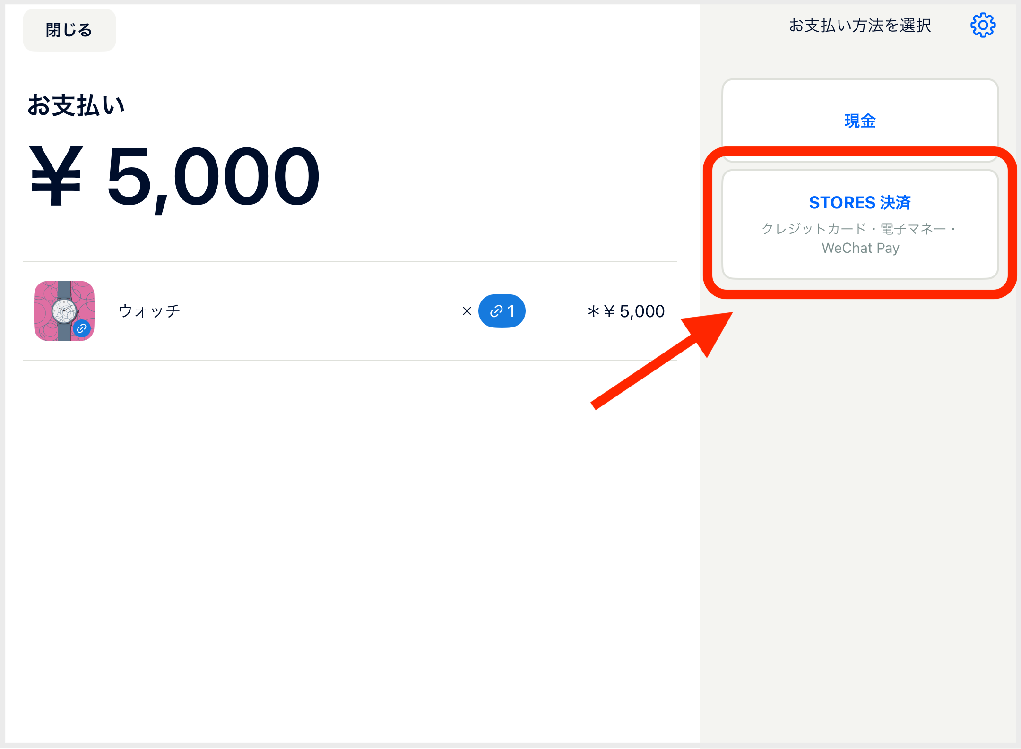Click the クレジットカード・電子マネー description text
1021x749 pixels.
[x=859, y=229]
